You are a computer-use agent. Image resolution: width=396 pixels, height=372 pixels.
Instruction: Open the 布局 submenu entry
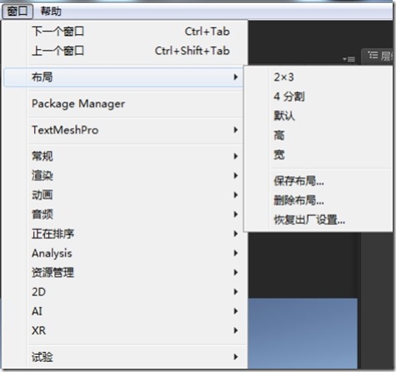click(x=124, y=77)
